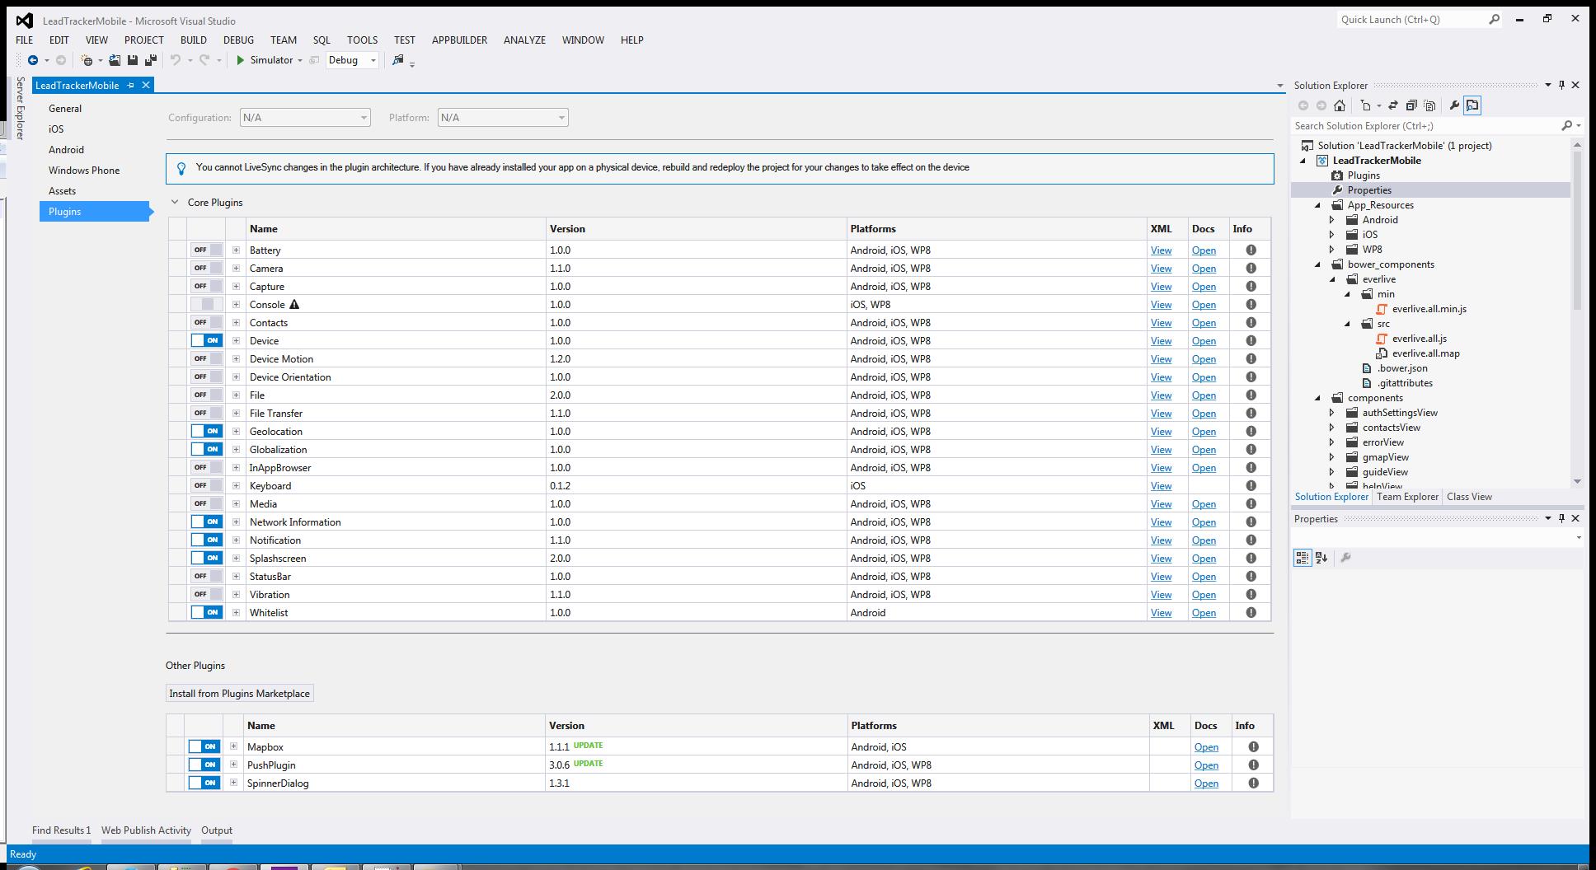
Task: Click the warning triangle next to Console
Action: (294, 304)
